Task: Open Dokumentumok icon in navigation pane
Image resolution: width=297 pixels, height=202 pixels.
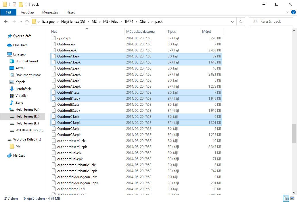Action: pyautogui.click(x=12, y=75)
